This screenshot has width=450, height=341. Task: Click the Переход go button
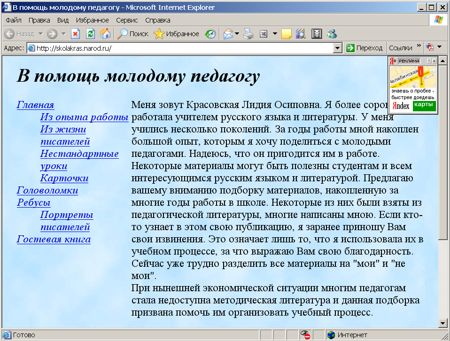[x=365, y=48]
